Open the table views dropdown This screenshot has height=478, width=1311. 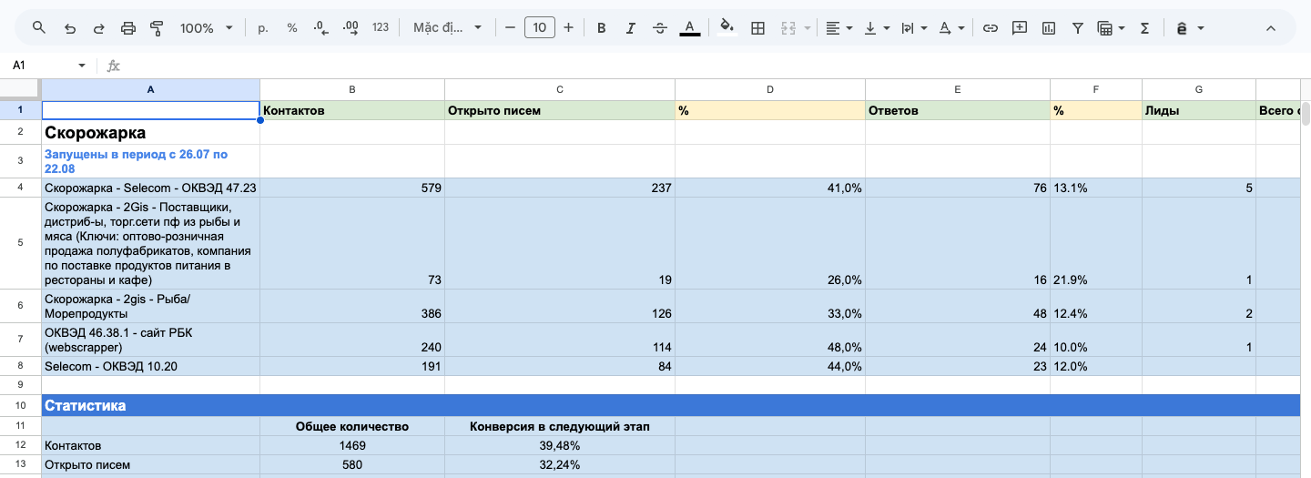[1112, 28]
